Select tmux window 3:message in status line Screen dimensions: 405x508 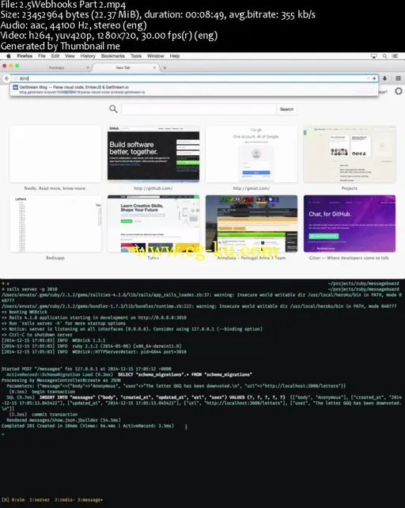(x=90, y=500)
